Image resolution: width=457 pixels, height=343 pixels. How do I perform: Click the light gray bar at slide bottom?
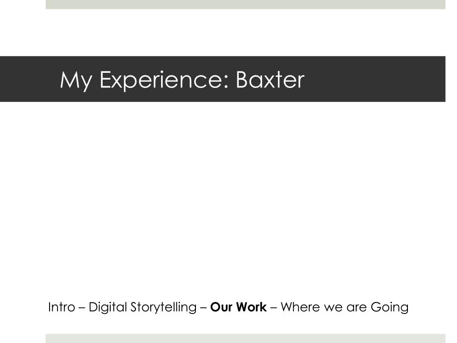[x=245, y=339]
